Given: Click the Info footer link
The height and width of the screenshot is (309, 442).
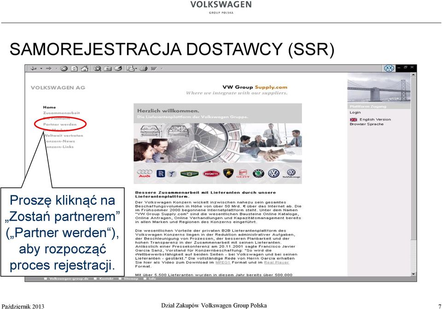Looking at the screenshot, I should click(x=152, y=279).
